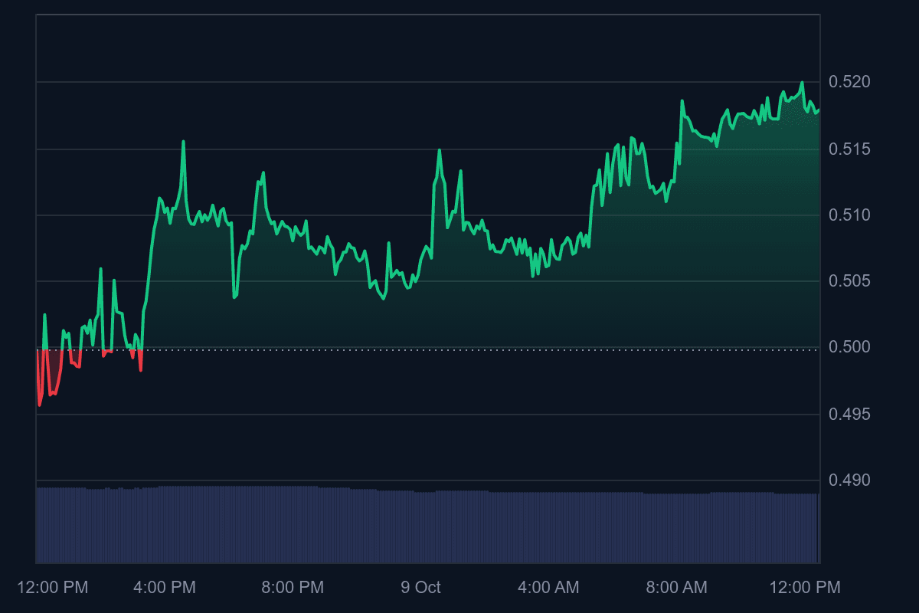Screen dimensions: 919x613
Task: Click the lowest point of the red price dip
Action: click(40, 405)
